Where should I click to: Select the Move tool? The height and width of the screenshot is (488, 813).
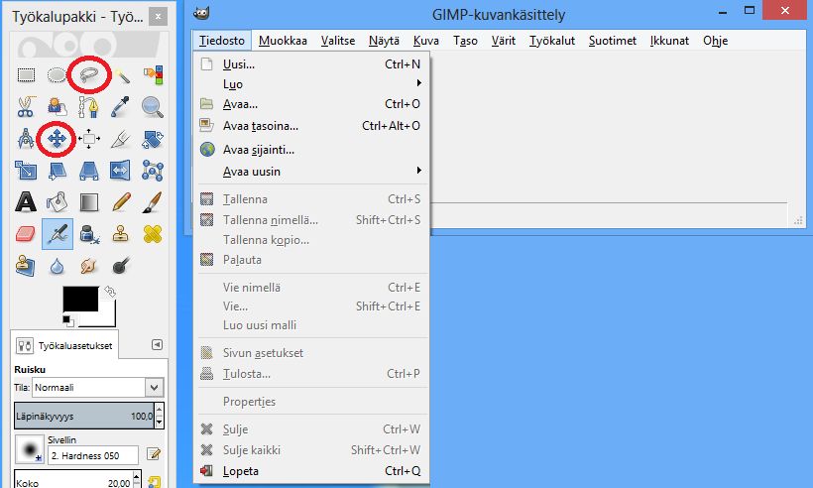(57, 139)
